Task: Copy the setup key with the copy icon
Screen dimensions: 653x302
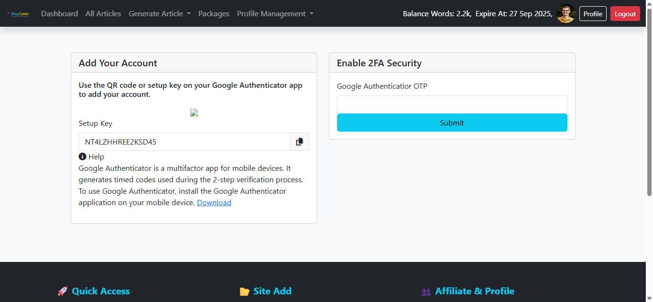Action: (x=300, y=142)
